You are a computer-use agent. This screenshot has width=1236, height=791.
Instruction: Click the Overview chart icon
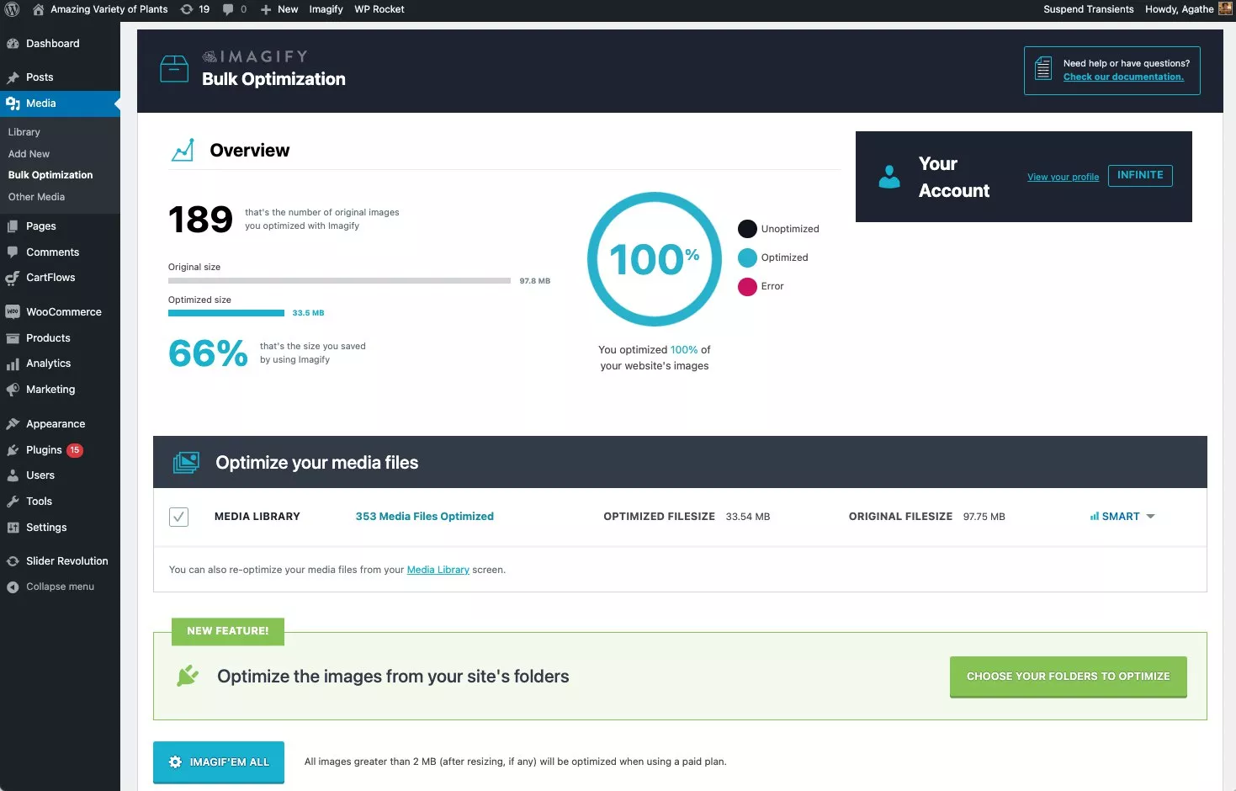[x=183, y=149]
